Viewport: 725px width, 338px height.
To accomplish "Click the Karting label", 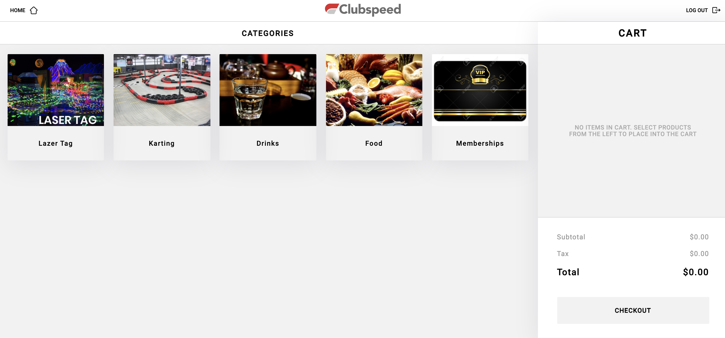I will click(162, 143).
